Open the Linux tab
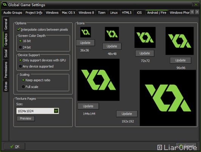The height and width of the screenshot is (152, 201). coord(114,12)
